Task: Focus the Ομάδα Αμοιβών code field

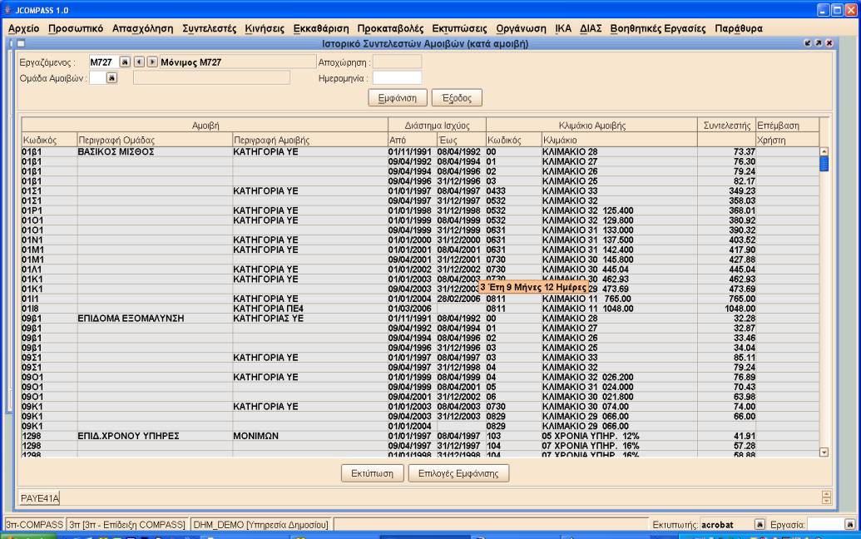Action: tap(97, 78)
